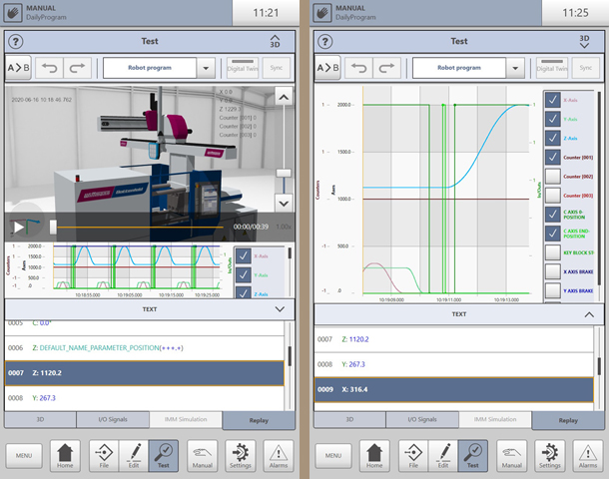
Task: Click A>B button in right panel toolbar
Action: click(327, 68)
